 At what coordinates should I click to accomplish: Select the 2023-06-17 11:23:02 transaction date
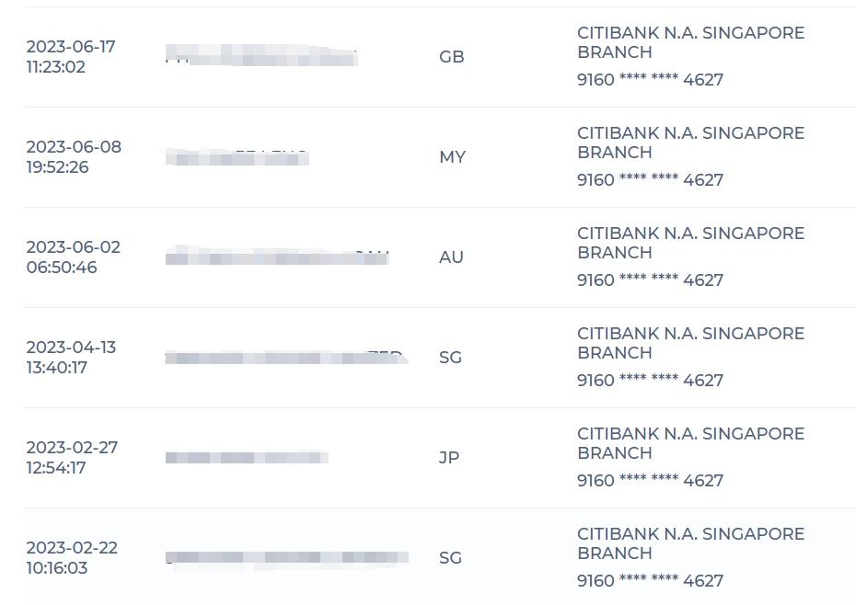tap(71, 57)
